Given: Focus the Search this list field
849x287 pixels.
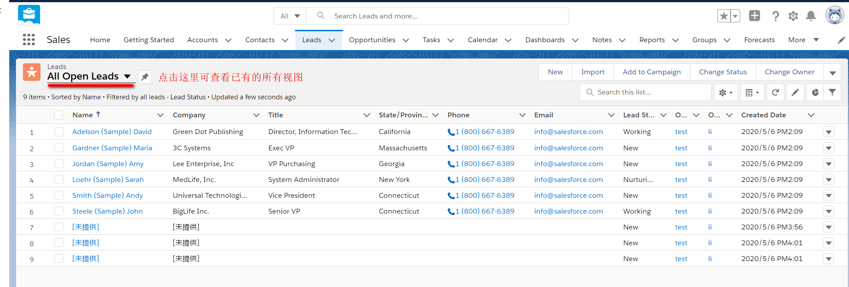Looking at the screenshot, I should tap(646, 92).
